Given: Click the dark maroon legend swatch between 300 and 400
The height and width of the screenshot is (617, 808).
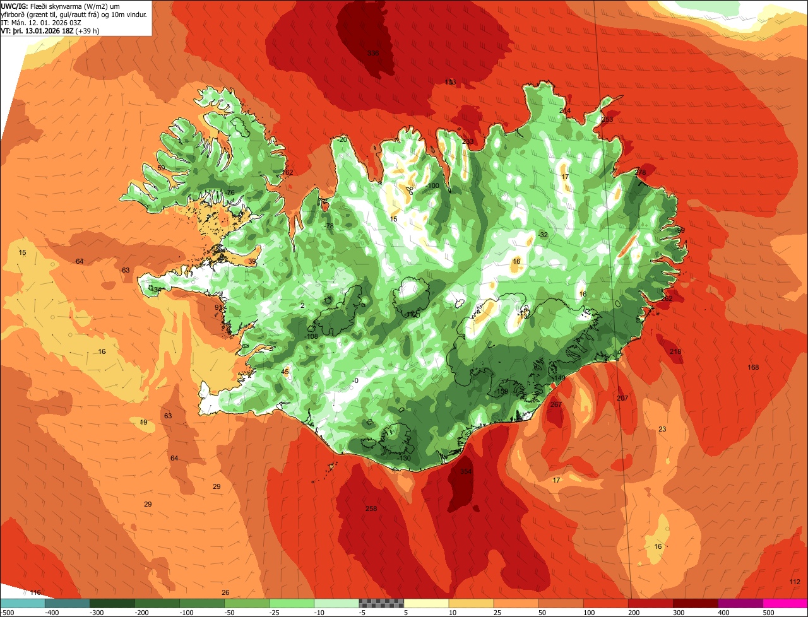Looking at the screenshot, I should click(x=695, y=604).
